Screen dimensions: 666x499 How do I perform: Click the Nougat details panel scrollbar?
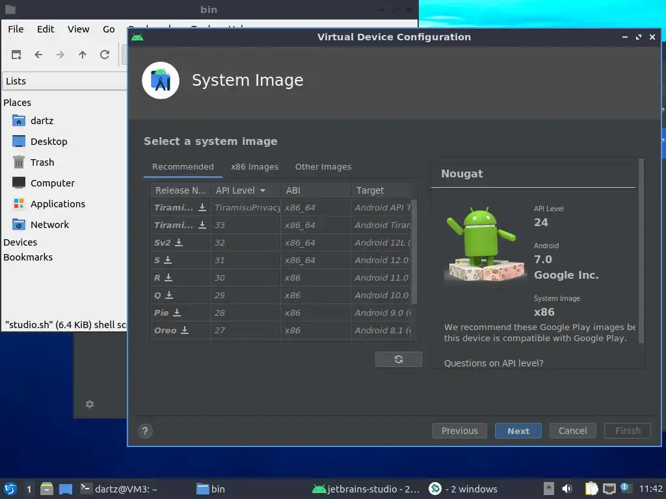coord(641,250)
